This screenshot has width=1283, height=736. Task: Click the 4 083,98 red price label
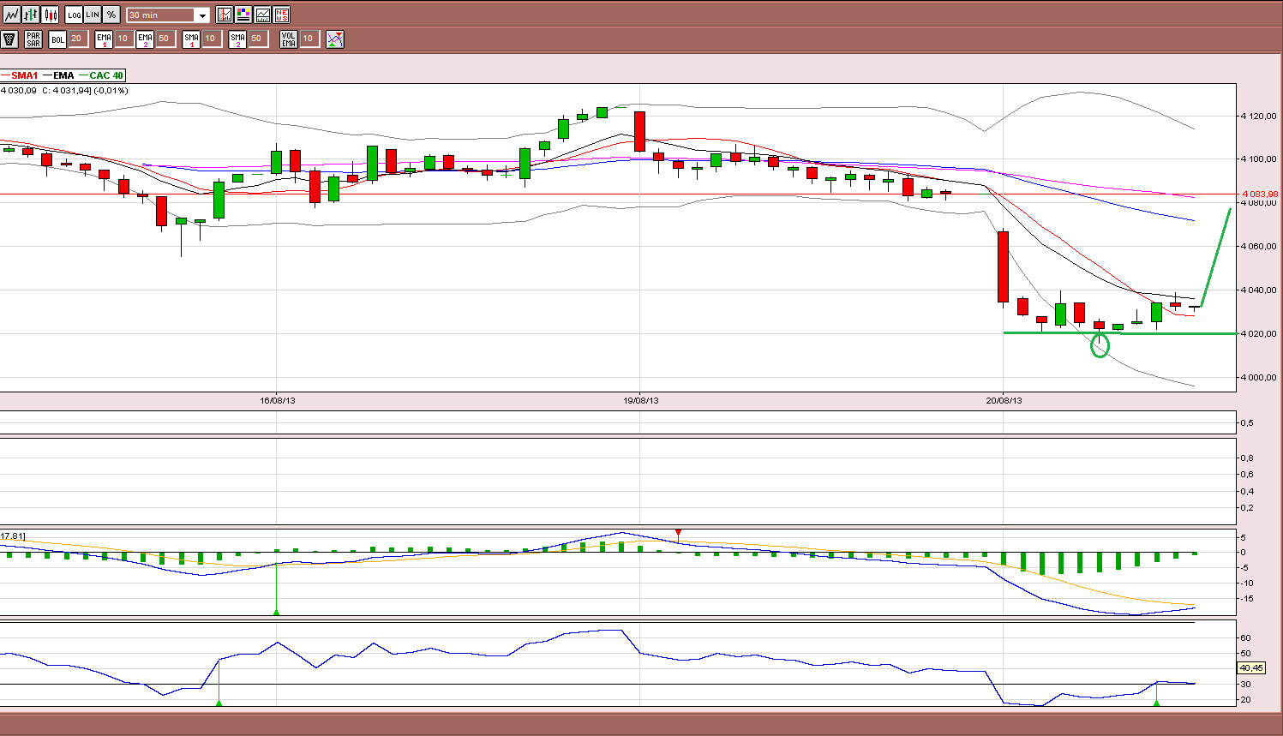(x=1260, y=194)
